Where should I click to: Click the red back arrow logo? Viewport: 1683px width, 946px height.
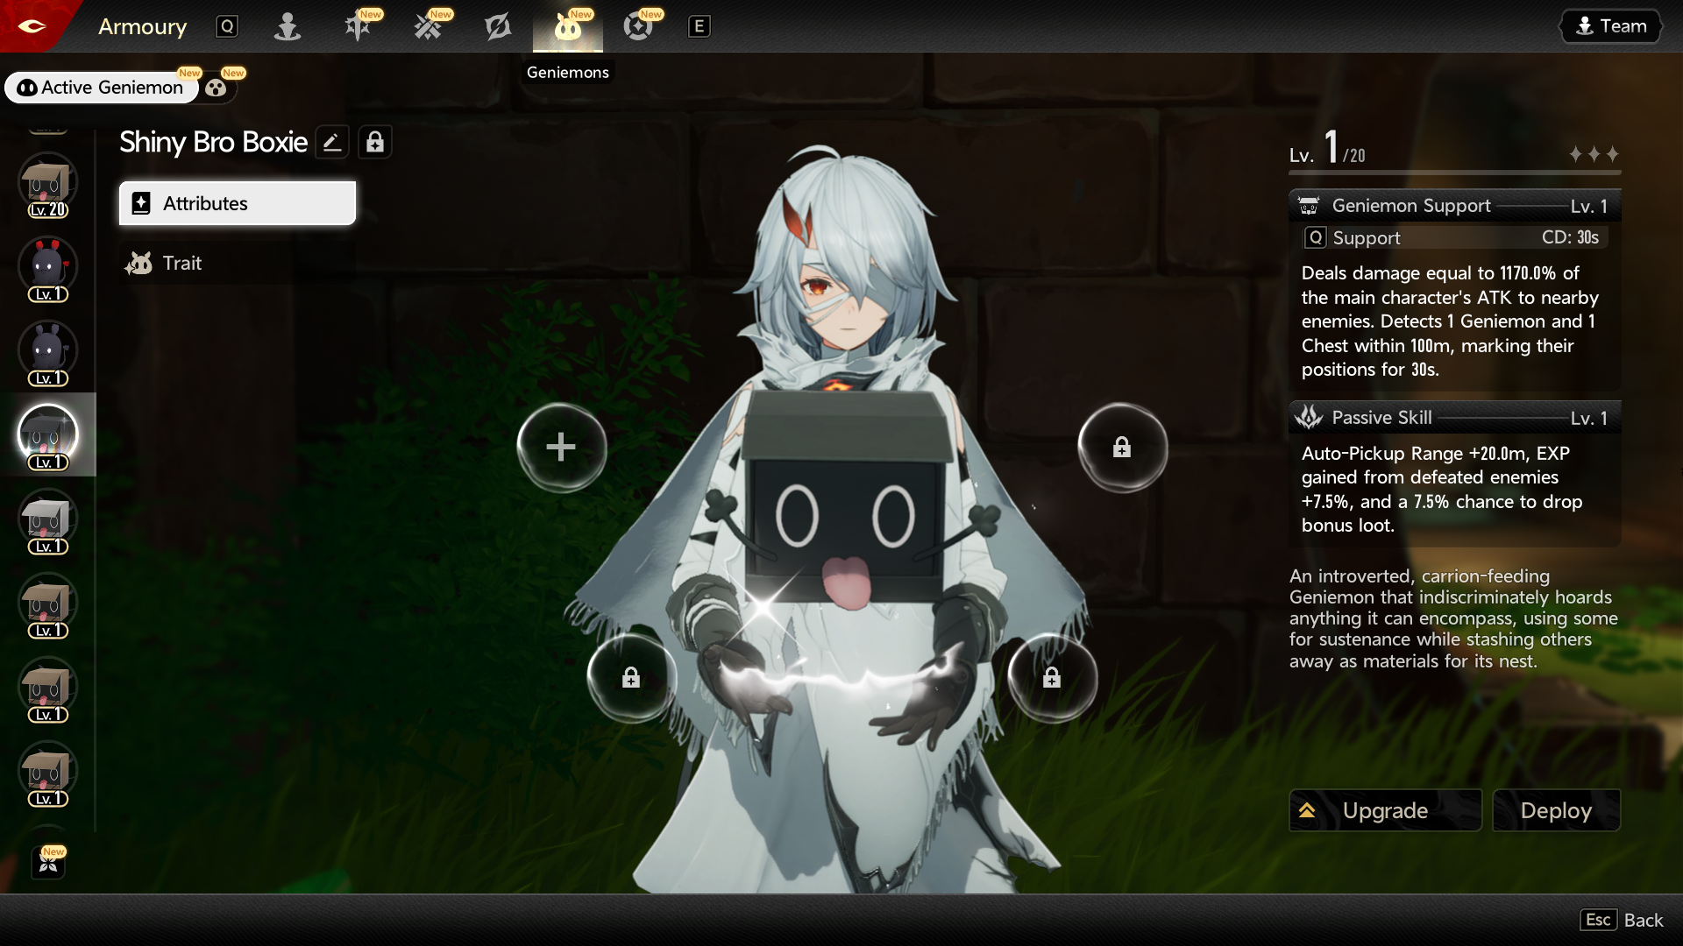click(x=32, y=25)
